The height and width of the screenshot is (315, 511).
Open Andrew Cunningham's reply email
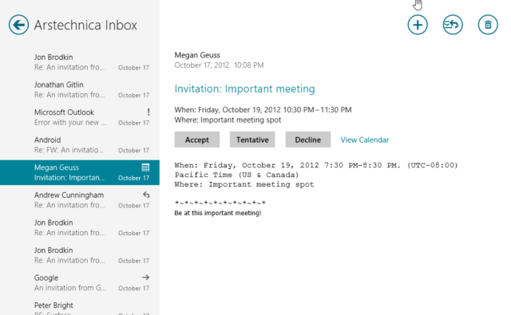tap(80, 200)
